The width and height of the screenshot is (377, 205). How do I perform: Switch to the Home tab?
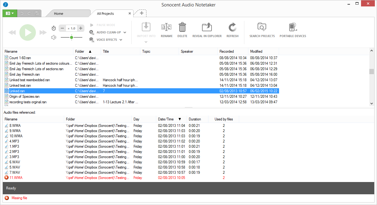(x=59, y=13)
